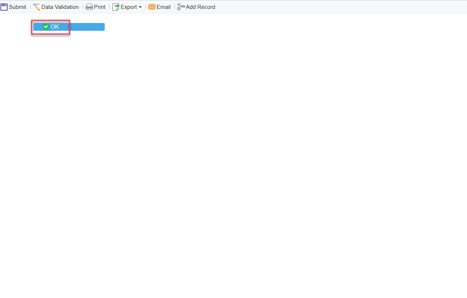
Task: Click Submit to save the form
Action: pyautogui.click(x=13, y=7)
